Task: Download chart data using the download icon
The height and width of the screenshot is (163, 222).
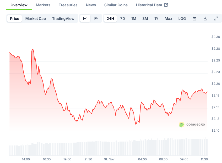Action: coord(205,18)
